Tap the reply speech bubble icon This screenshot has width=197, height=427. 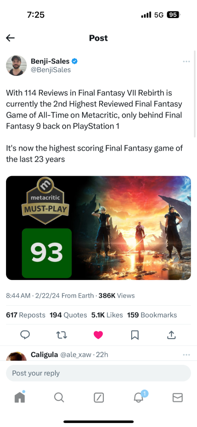(x=25, y=335)
